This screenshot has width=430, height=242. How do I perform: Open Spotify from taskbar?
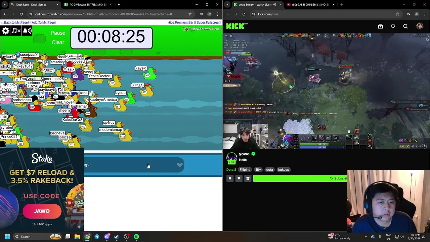[136, 237]
